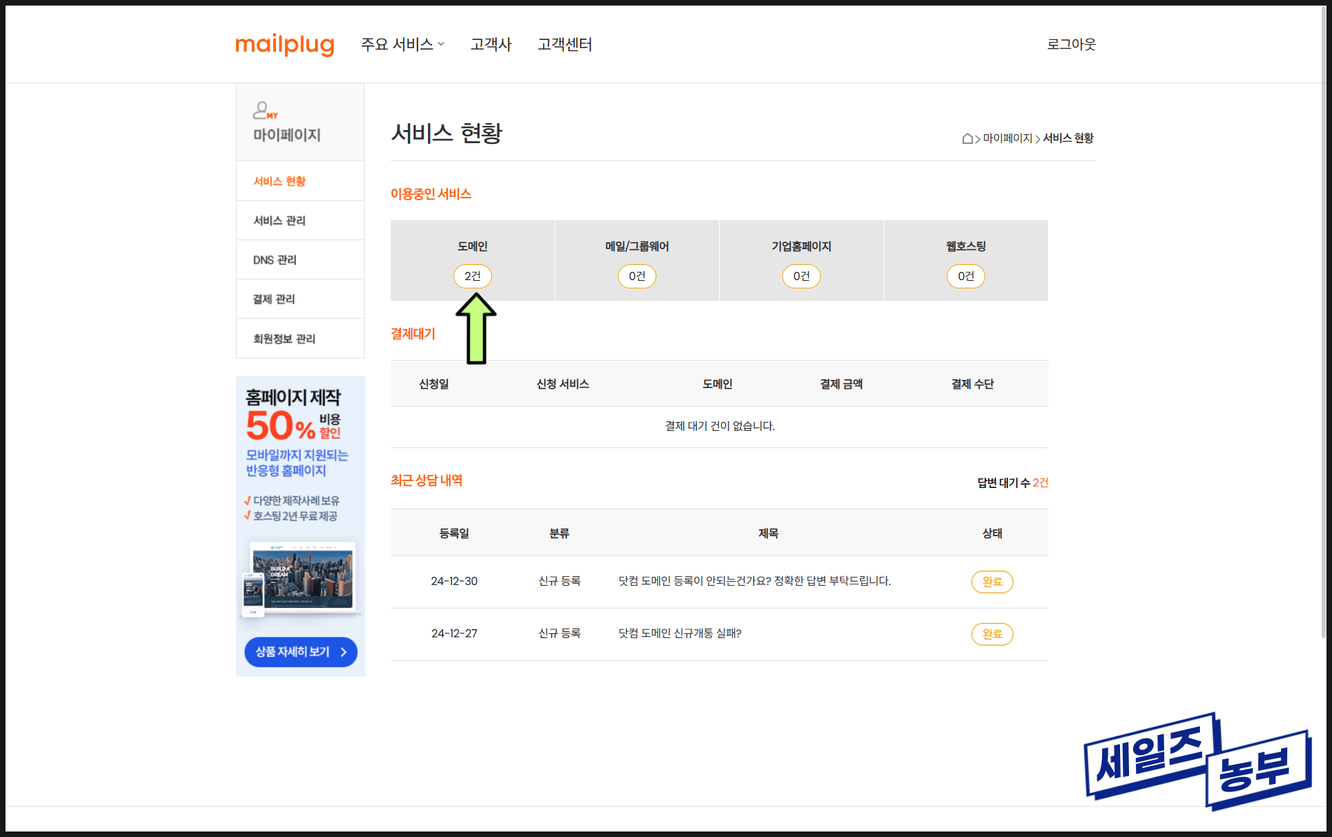Click the 웹호스팅 0건 badge

(965, 276)
